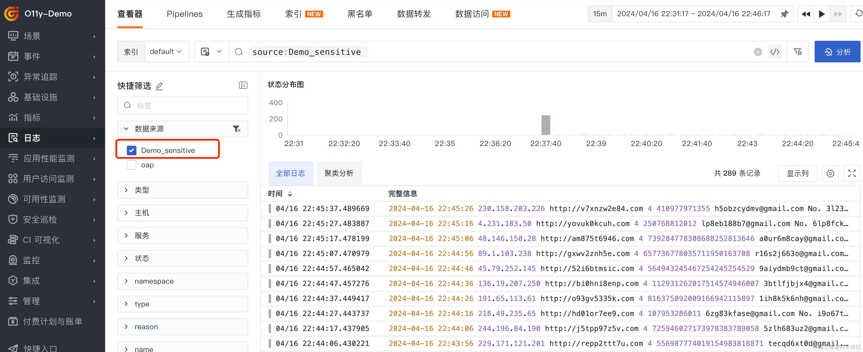
Task: Click the filter list icon beside search
Action: [798, 52]
